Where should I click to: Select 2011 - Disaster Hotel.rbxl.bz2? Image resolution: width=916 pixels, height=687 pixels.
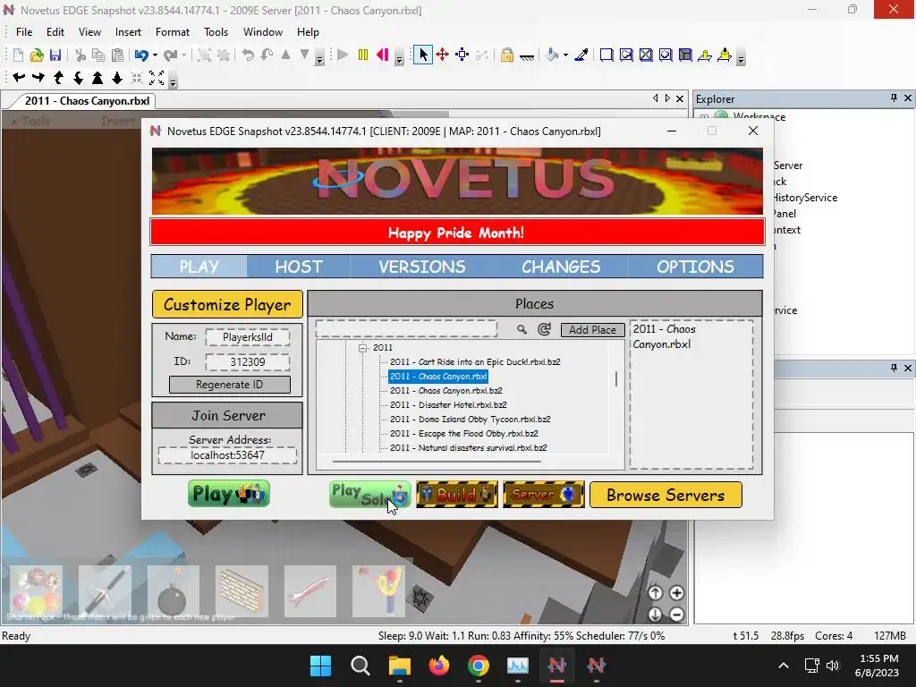[x=448, y=405]
